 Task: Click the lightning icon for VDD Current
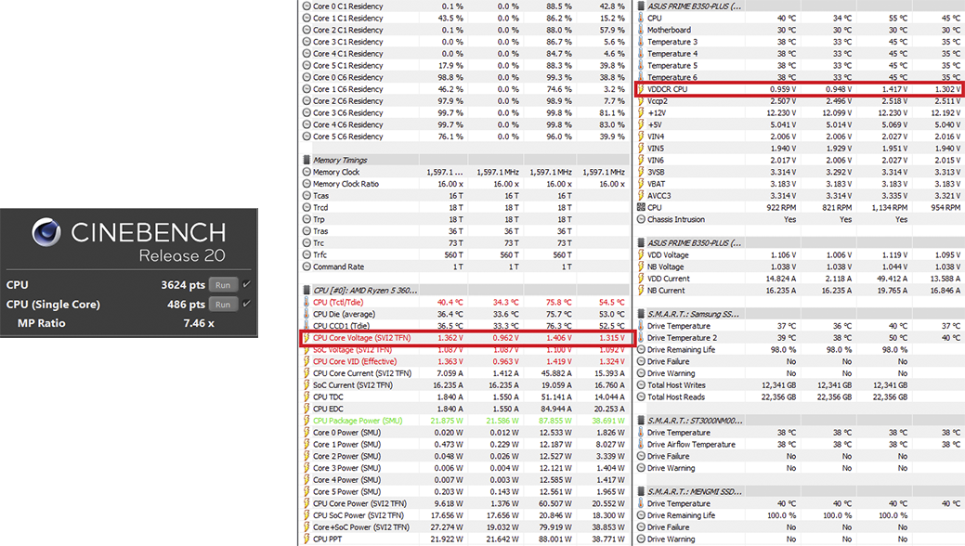tap(641, 279)
